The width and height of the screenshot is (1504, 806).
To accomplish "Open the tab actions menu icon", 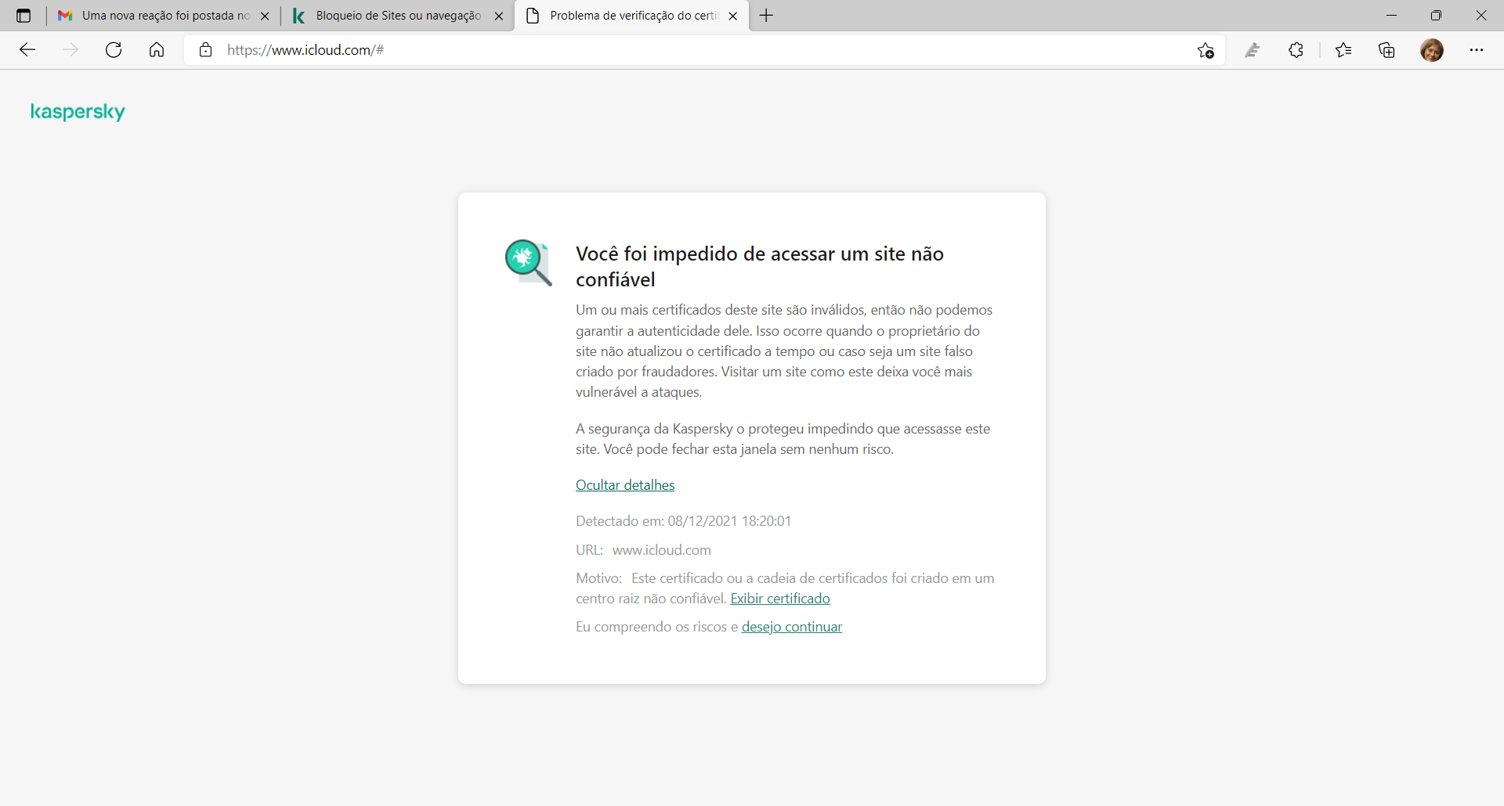I will pos(23,16).
